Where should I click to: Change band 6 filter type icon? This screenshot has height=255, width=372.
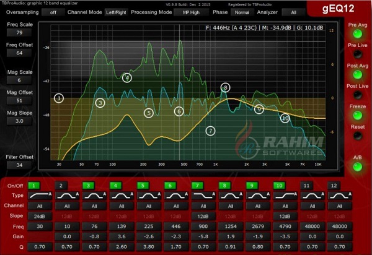coord(176,196)
